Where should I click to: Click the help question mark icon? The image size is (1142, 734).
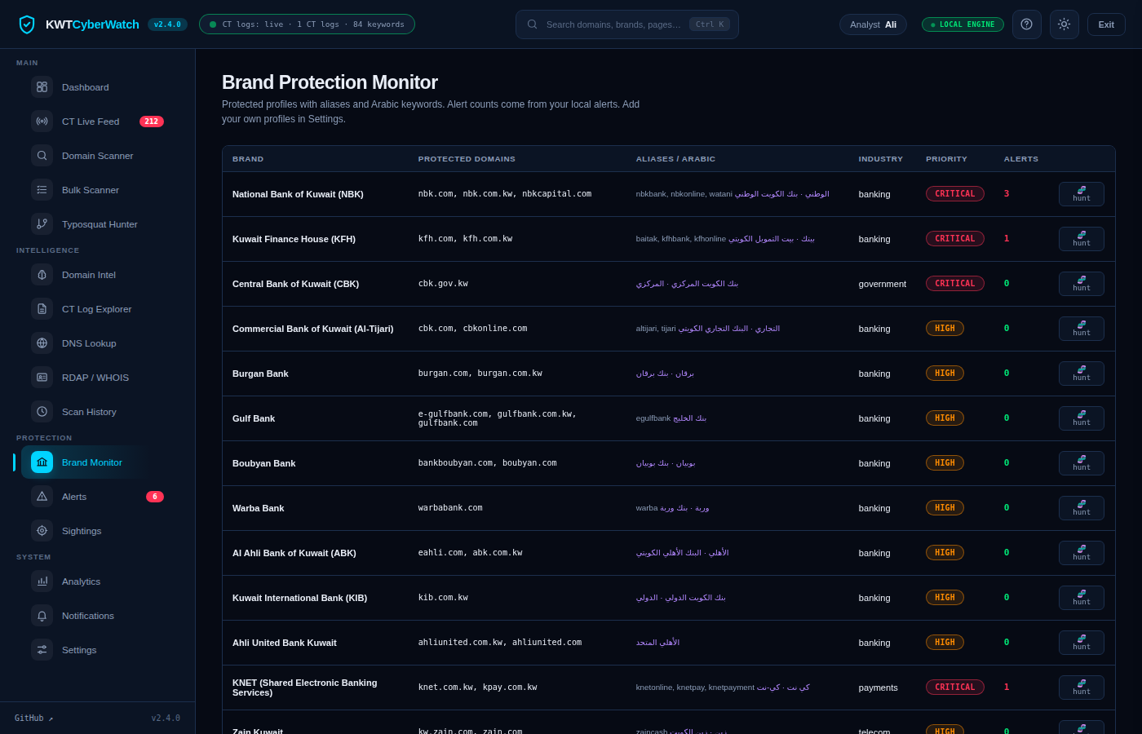pyautogui.click(x=1026, y=24)
